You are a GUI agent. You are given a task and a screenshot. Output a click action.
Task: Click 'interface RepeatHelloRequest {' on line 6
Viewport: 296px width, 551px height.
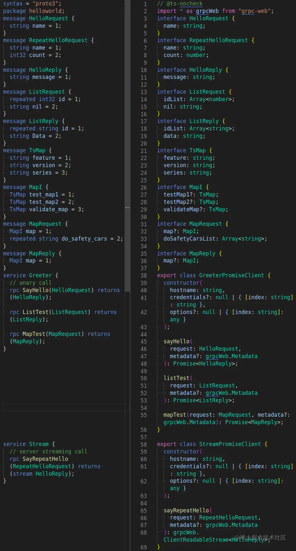coord(206,40)
